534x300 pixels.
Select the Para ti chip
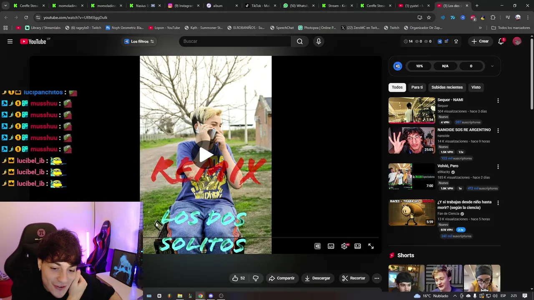417,87
